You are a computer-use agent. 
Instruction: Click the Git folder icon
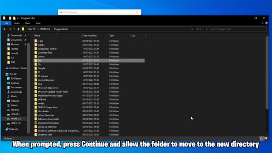36,64
